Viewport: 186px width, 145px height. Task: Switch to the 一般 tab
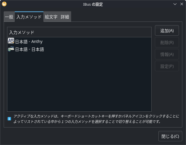coord(9,17)
